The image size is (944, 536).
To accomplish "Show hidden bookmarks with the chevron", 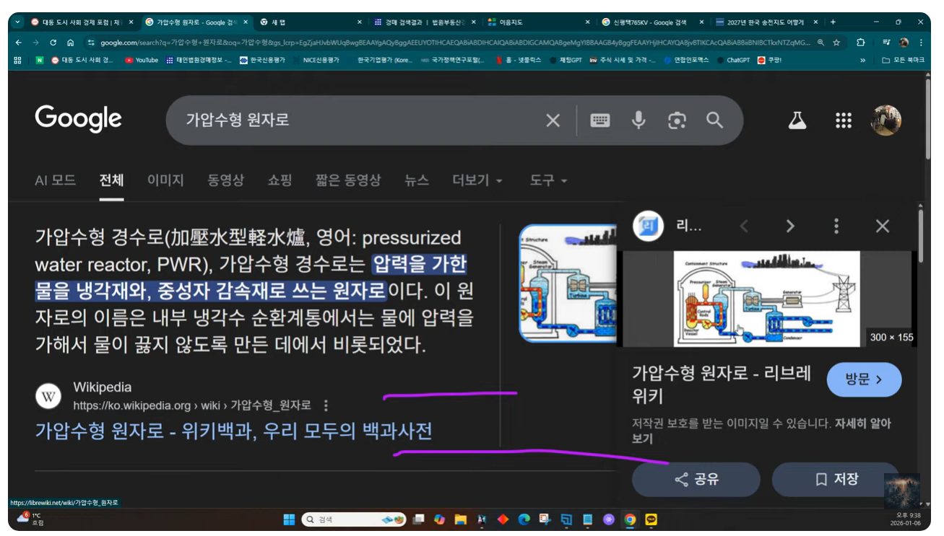I will tap(862, 61).
